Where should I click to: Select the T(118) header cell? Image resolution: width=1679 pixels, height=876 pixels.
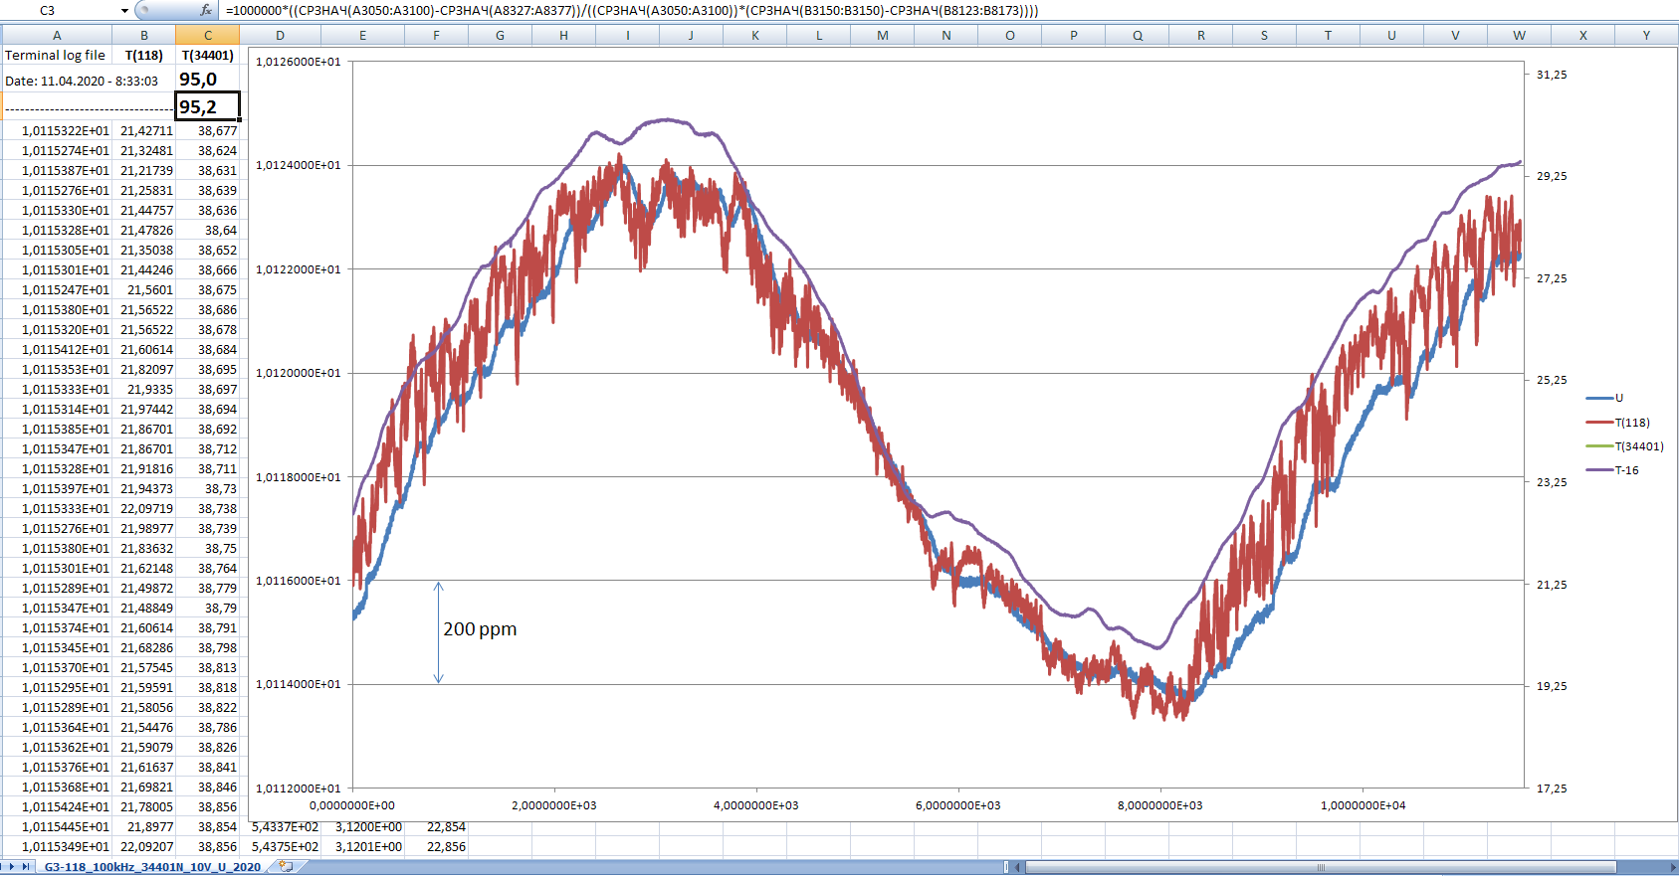tap(144, 55)
